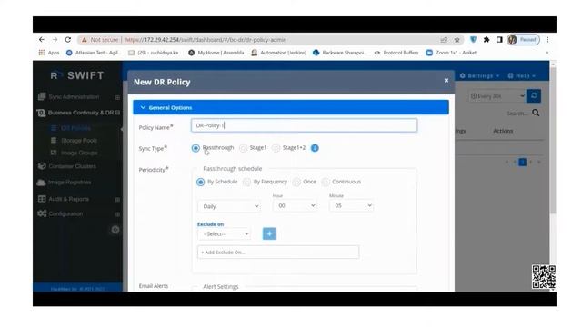The image size is (582, 327).
Task: Toggle the browser side panel icon
Action: pyautogui.click(x=499, y=40)
